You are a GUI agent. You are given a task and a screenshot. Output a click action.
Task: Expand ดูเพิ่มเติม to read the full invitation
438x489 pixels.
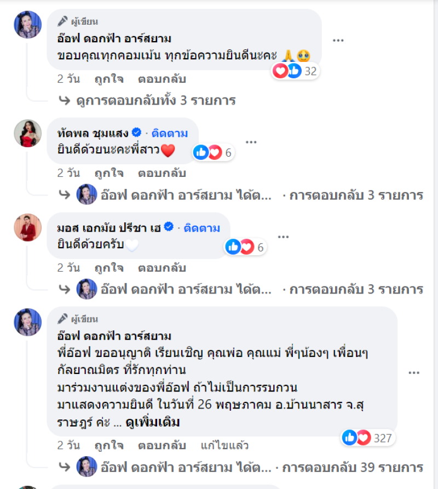(x=153, y=422)
